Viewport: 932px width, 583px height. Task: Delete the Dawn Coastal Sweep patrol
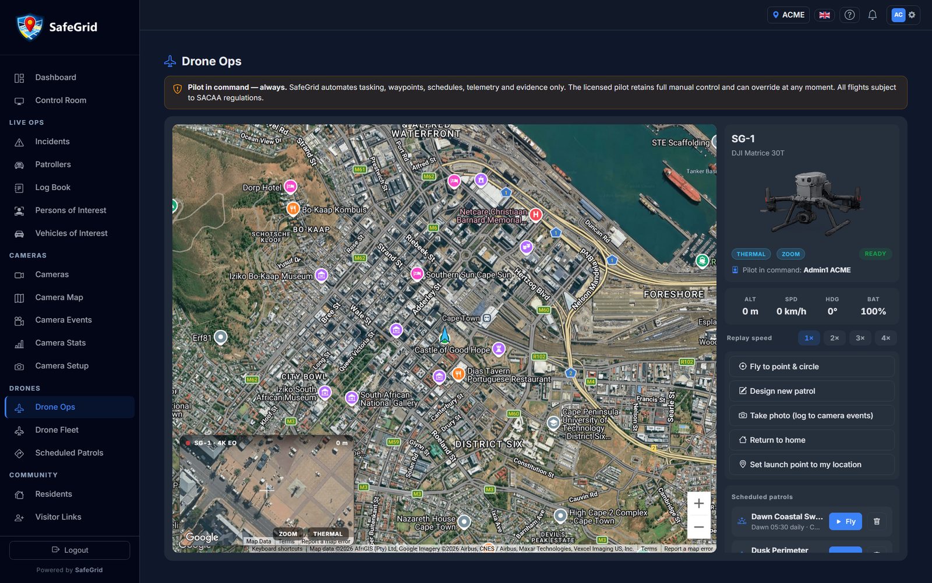877,522
